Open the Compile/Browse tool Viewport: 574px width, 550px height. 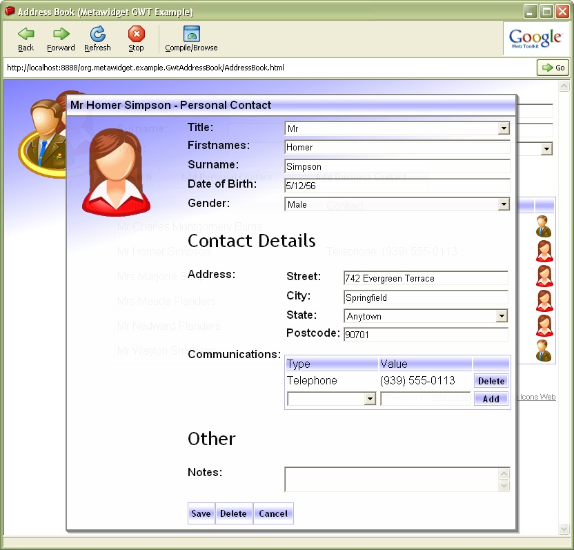pyautogui.click(x=190, y=33)
